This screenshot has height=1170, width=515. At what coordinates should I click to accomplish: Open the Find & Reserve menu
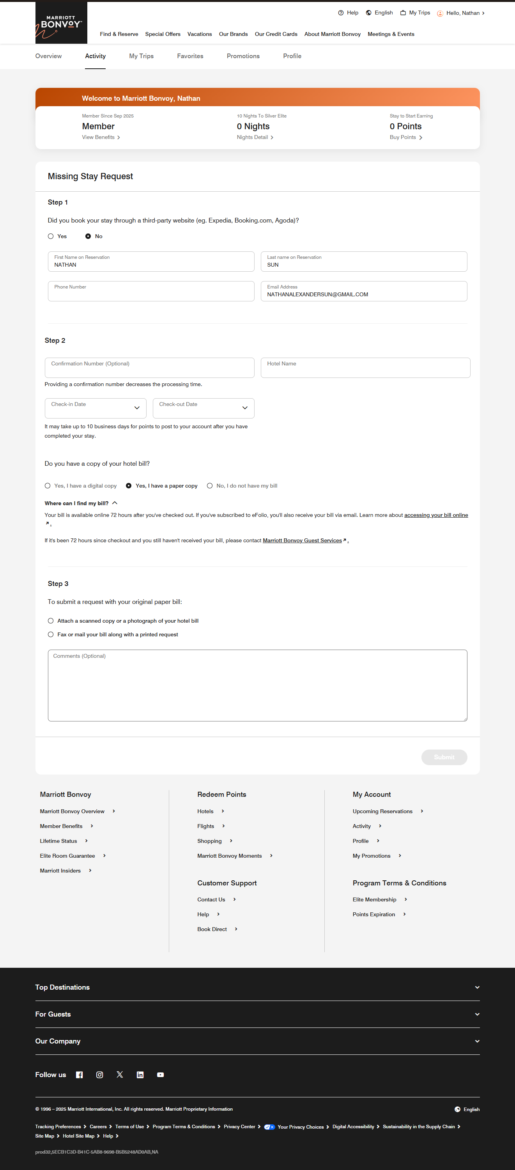pyautogui.click(x=119, y=34)
